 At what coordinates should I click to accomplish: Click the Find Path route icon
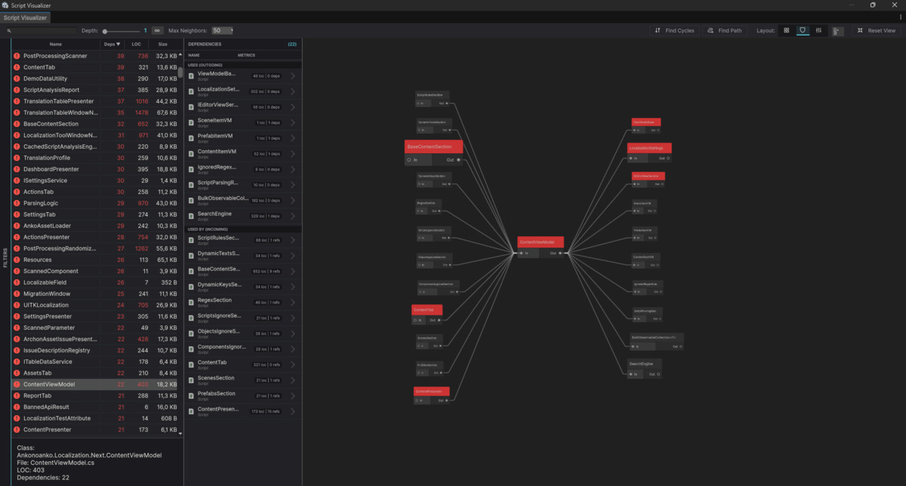(710, 30)
